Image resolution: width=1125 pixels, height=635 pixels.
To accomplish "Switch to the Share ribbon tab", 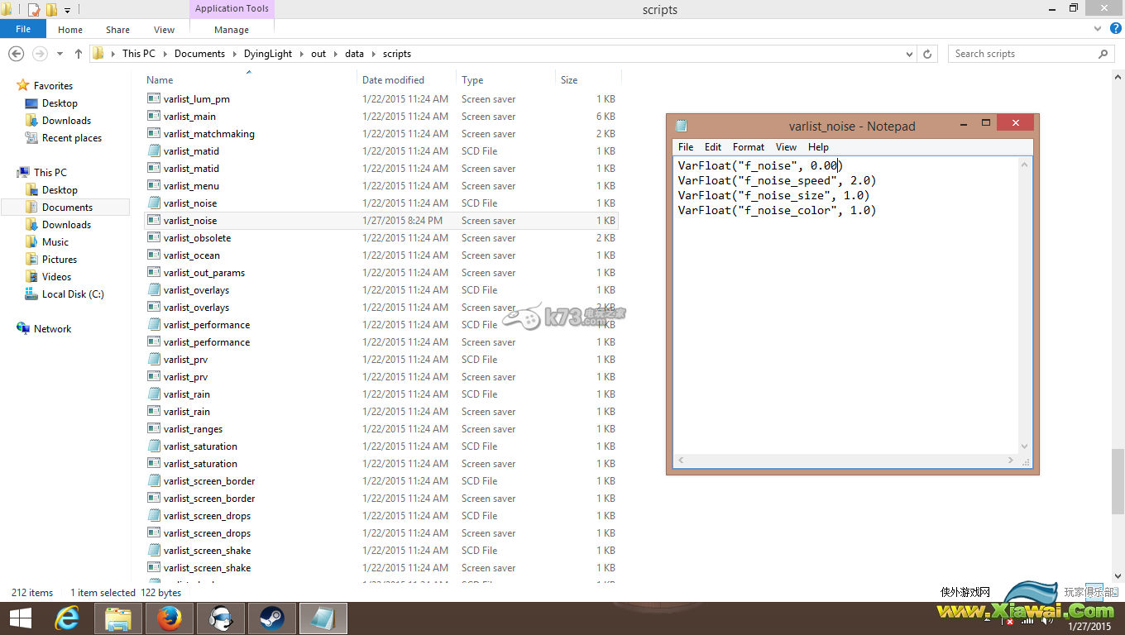I will coord(117,30).
